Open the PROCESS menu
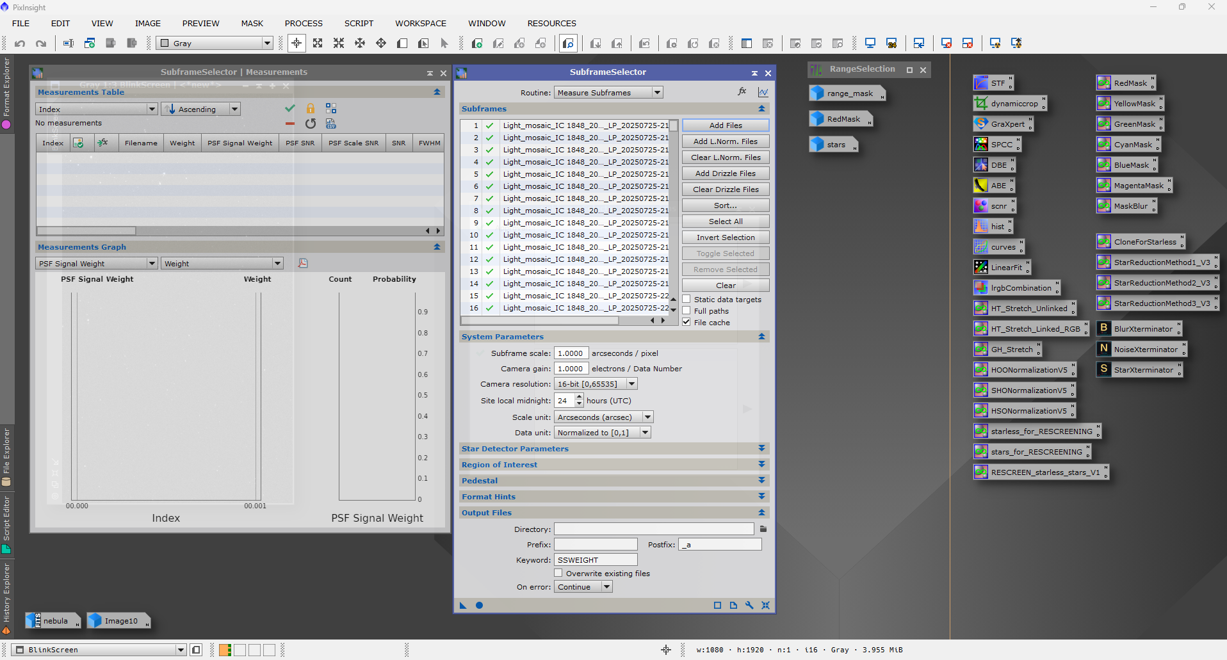Image resolution: width=1227 pixels, height=660 pixels. (x=304, y=23)
